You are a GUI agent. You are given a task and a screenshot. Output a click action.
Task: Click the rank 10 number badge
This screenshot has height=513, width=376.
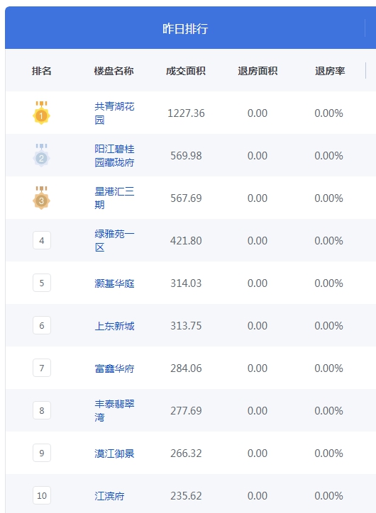pos(42,496)
